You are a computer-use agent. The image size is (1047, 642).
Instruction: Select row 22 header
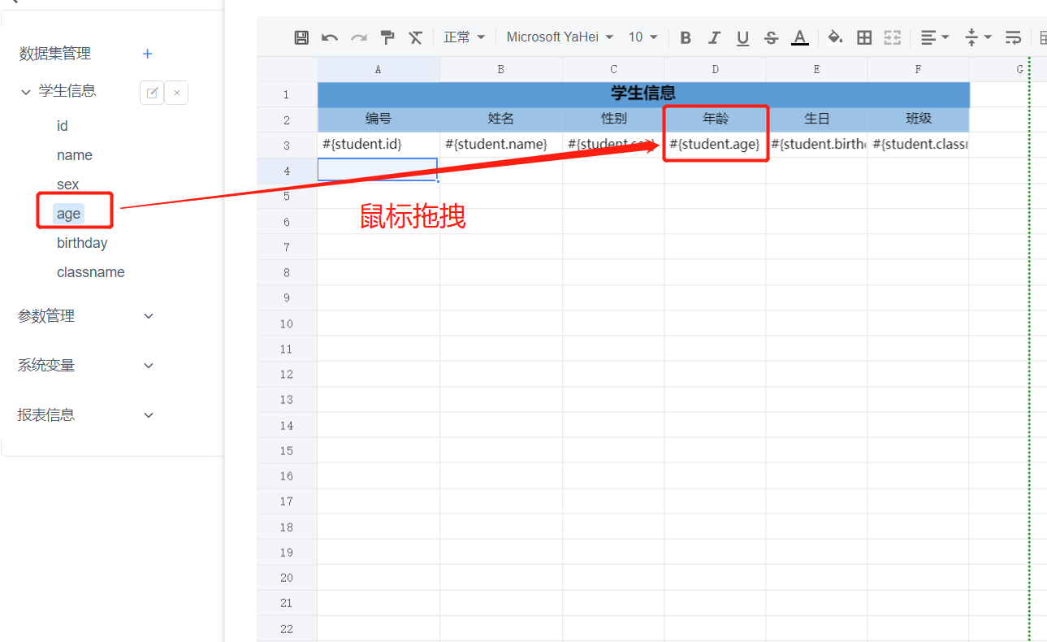[x=287, y=629]
